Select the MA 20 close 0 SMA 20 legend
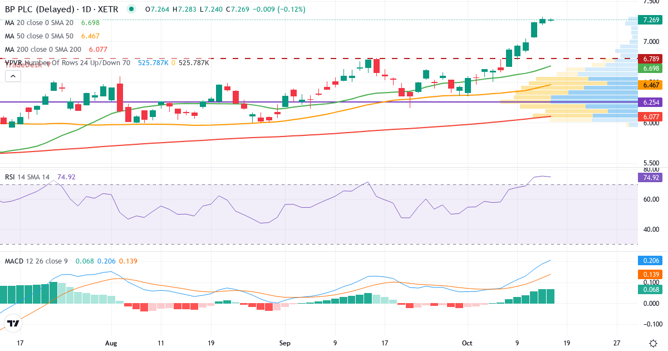 click(39, 23)
